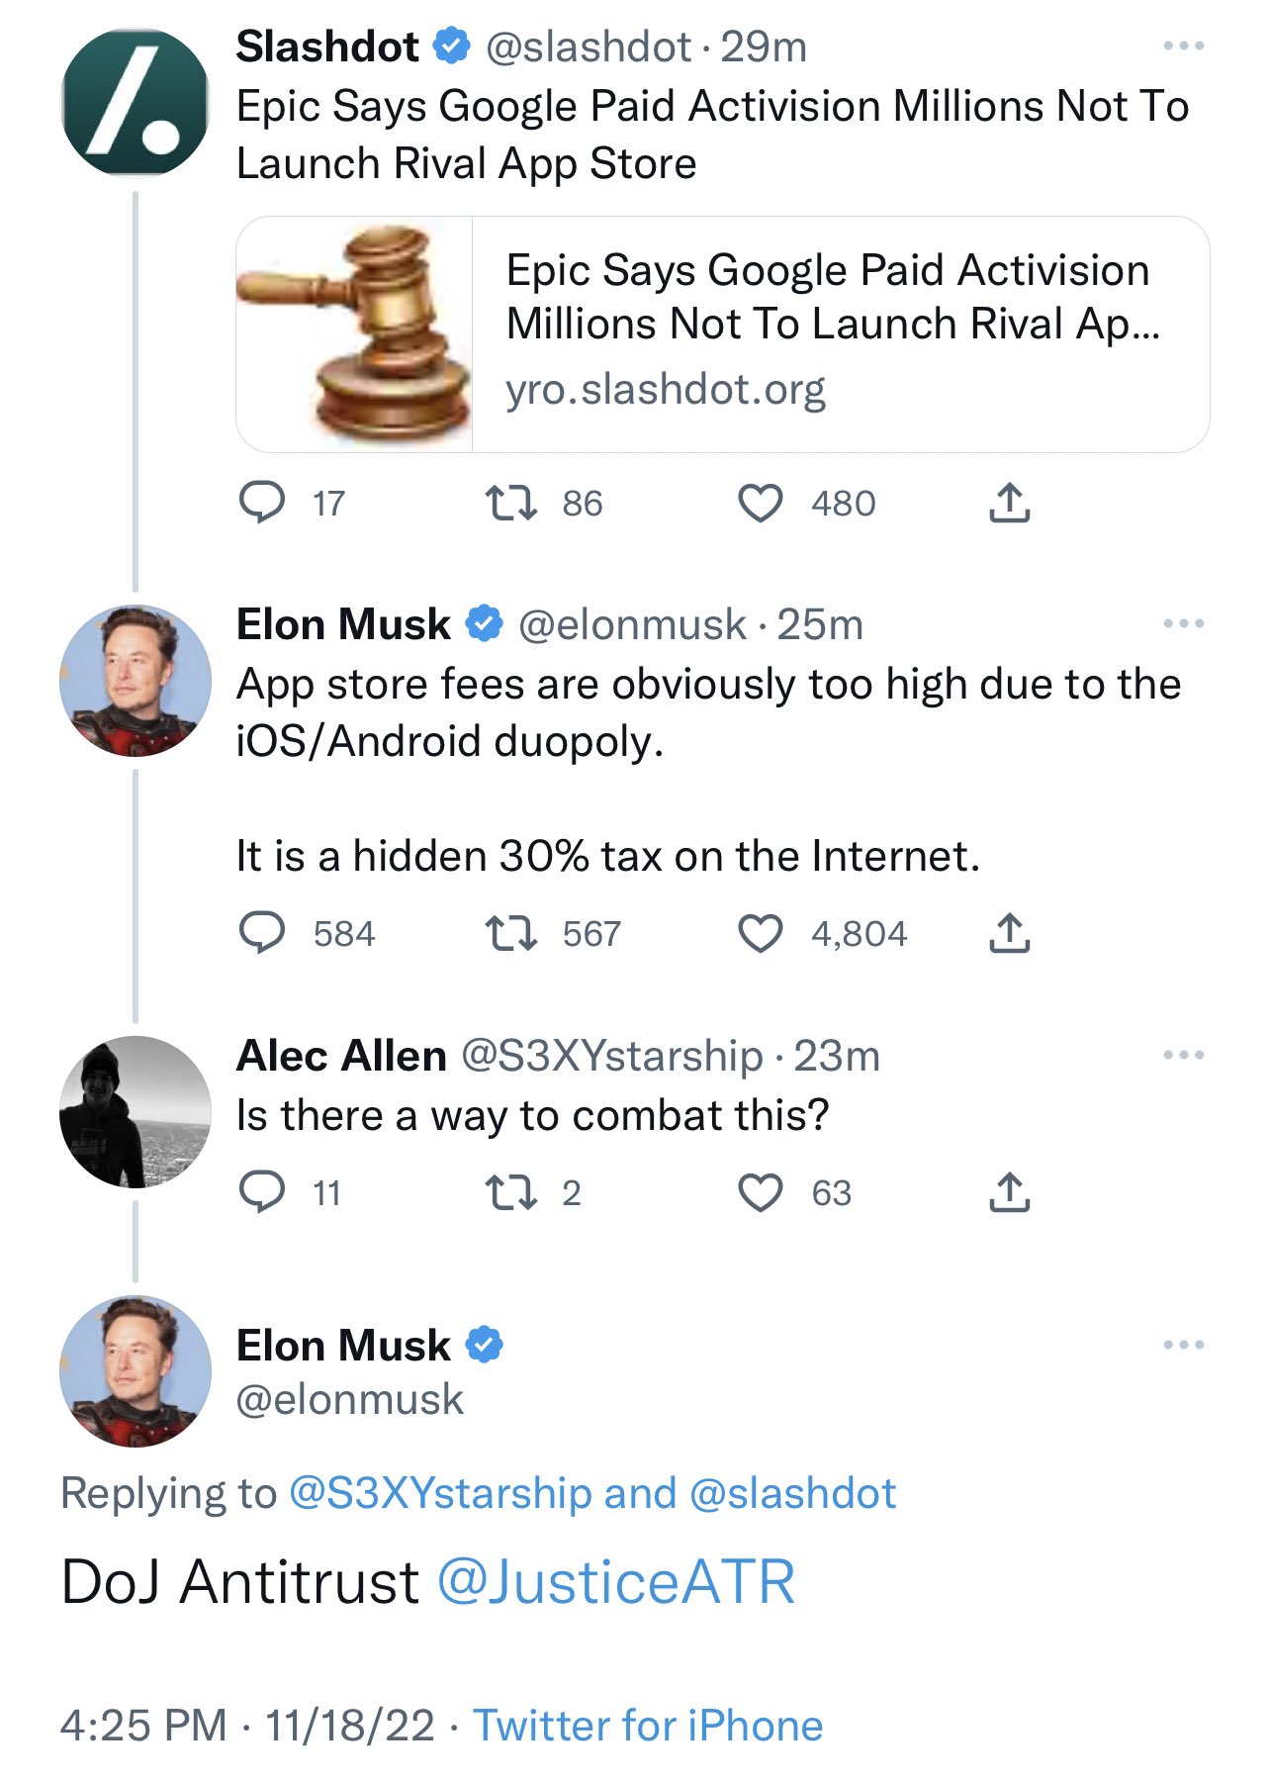Retweet Alec Allen's tweet
1269x1780 pixels.
coord(511,1192)
